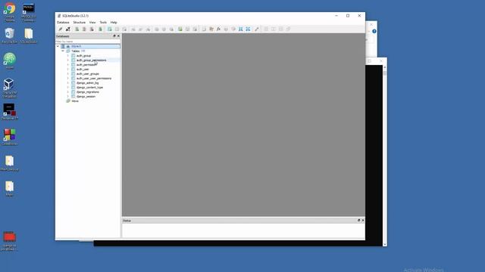The height and width of the screenshot is (272, 485).
Task: Click Create a table toolbar icon
Action: tap(109, 29)
